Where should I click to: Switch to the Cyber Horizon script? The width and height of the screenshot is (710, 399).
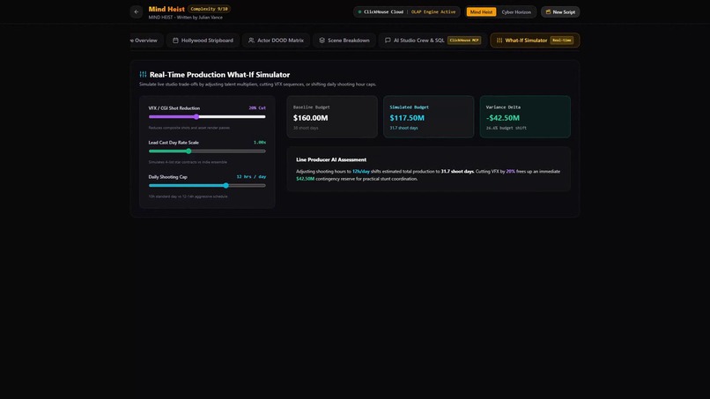tap(516, 11)
